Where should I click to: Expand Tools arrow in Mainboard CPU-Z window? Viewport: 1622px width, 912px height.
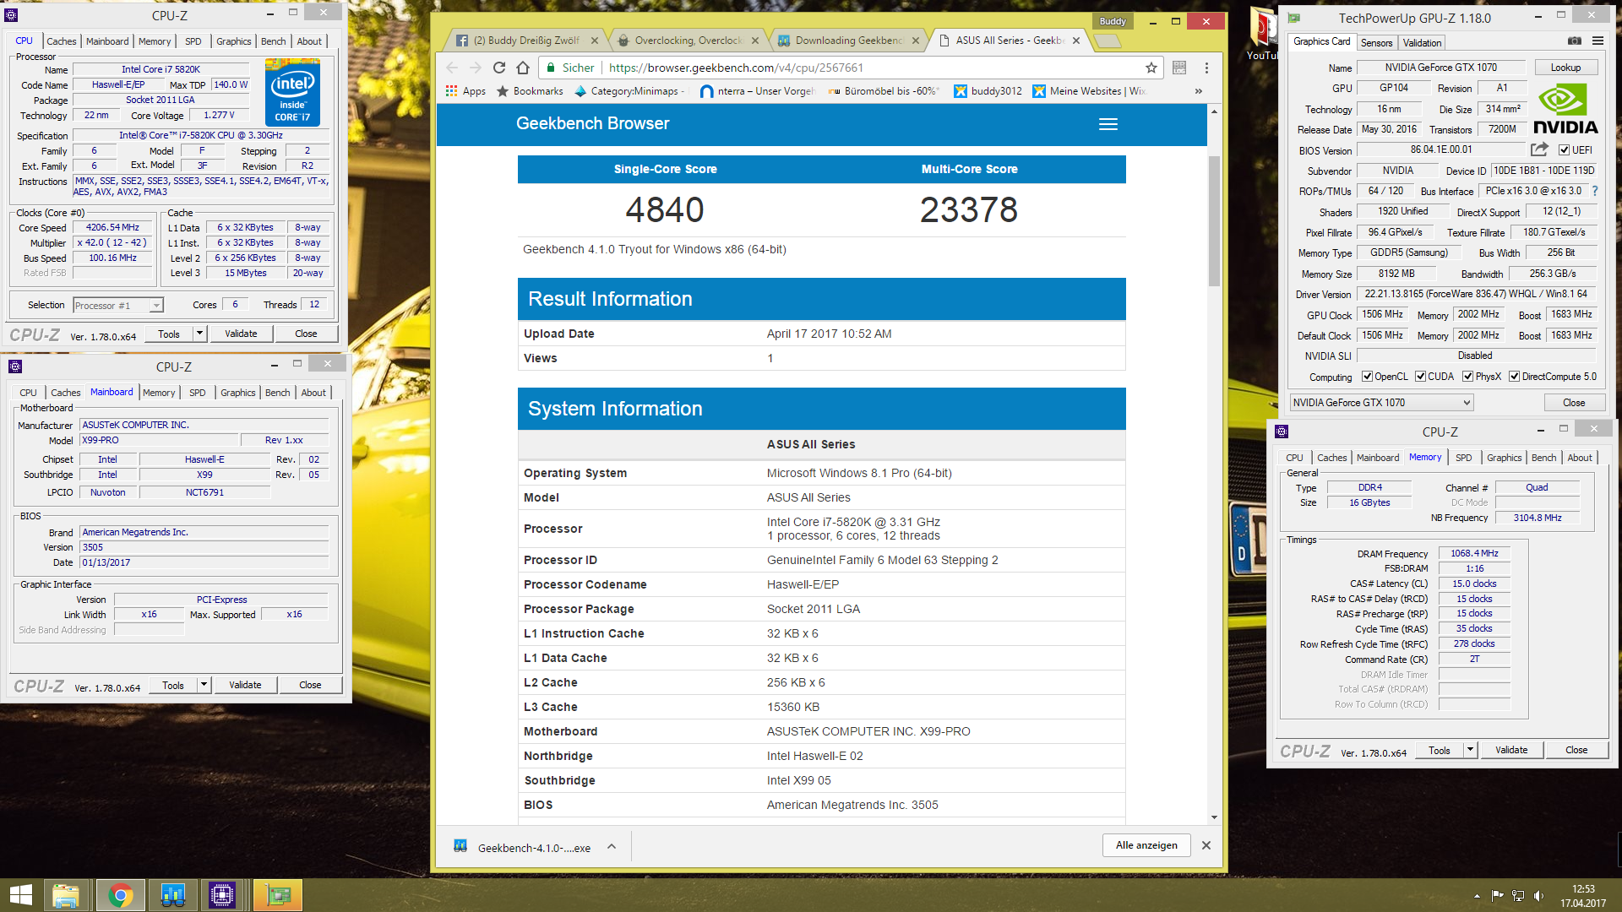[x=204, y=685]
